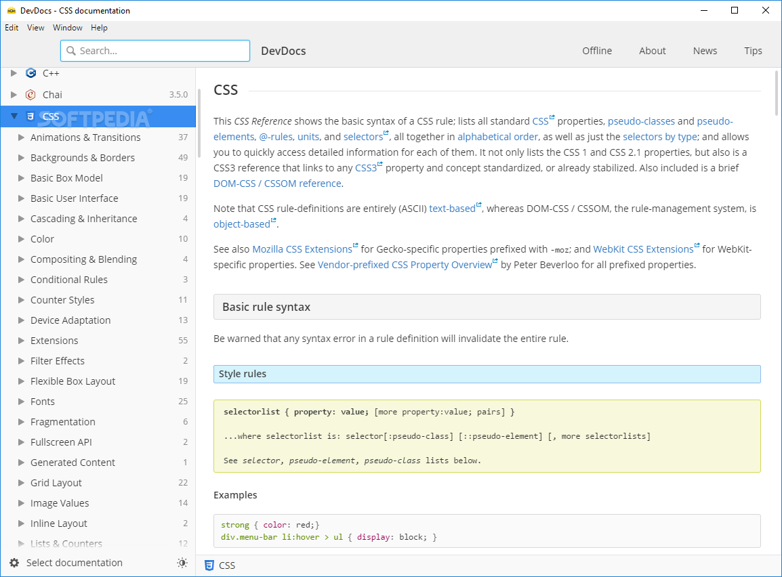This screenshot has height=577, width=782.
Task: Select the Filter Effects category
Action: click(x=98, y=361)
